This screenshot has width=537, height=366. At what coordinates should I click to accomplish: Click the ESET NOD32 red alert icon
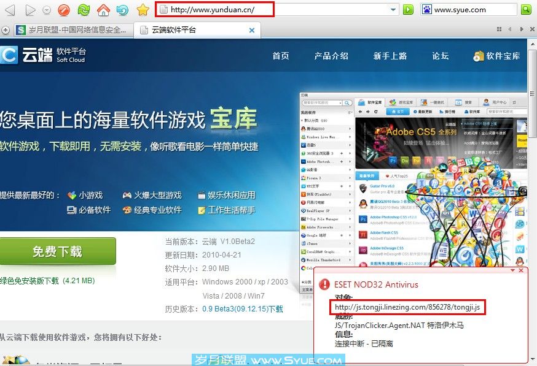pyautogui.click(x=324, y=284)
